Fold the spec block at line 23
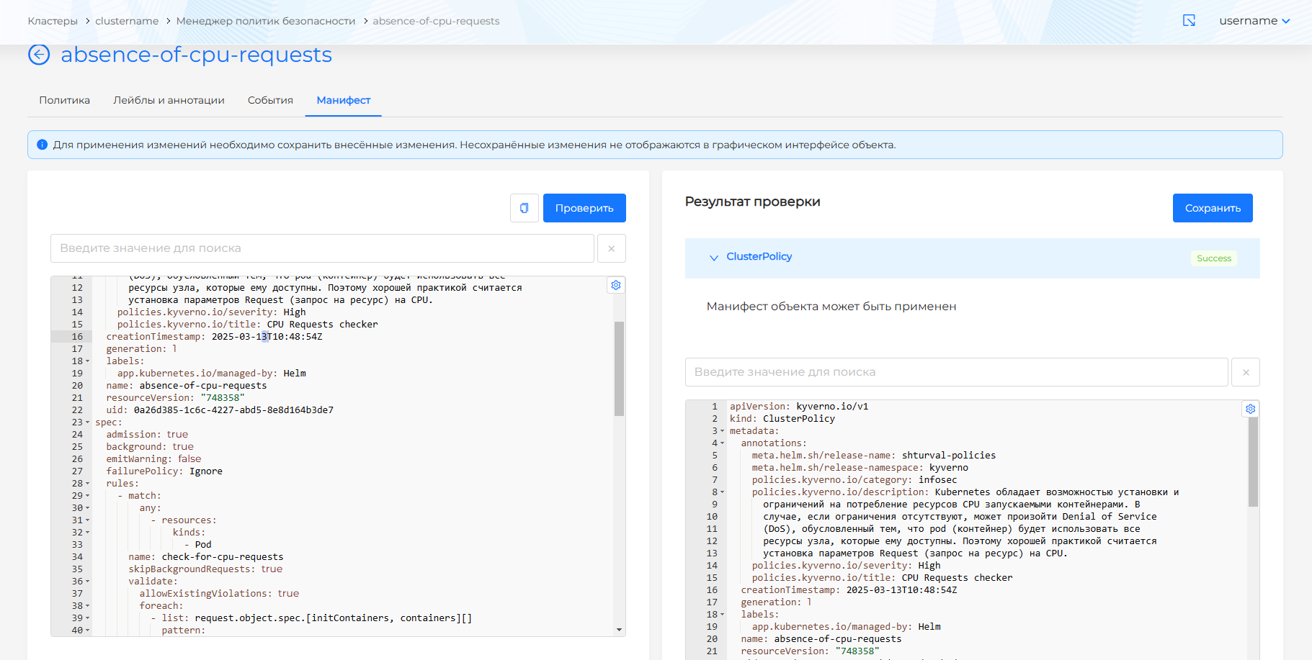This screenshot has height=660, width=1312. [88, 422]
